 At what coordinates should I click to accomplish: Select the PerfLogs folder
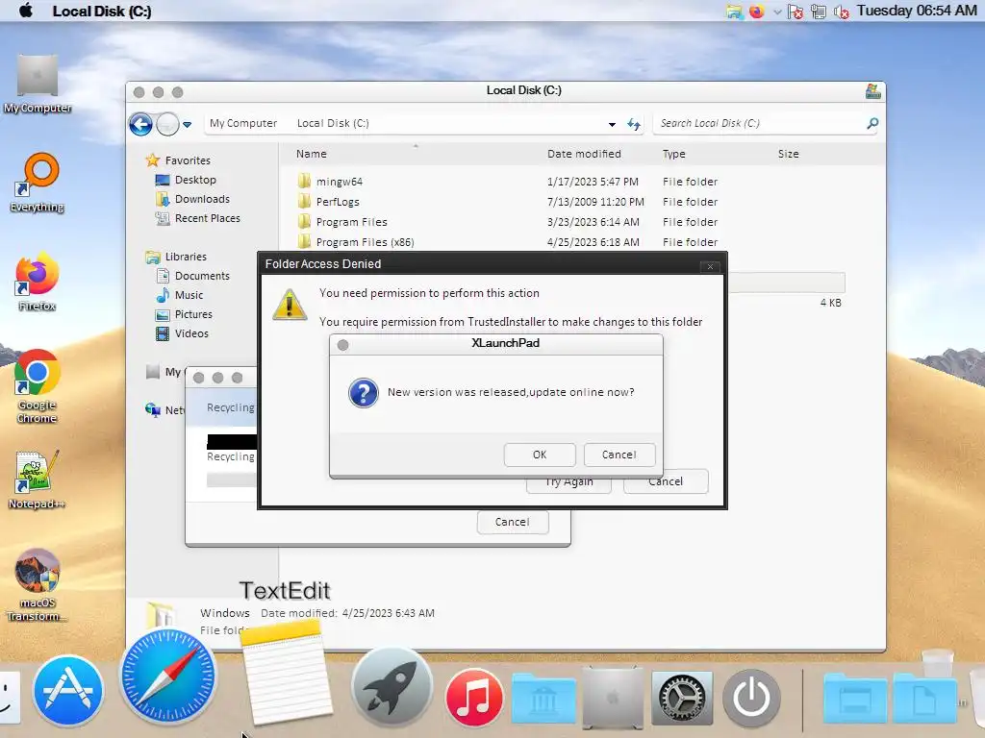coord(338,202)
